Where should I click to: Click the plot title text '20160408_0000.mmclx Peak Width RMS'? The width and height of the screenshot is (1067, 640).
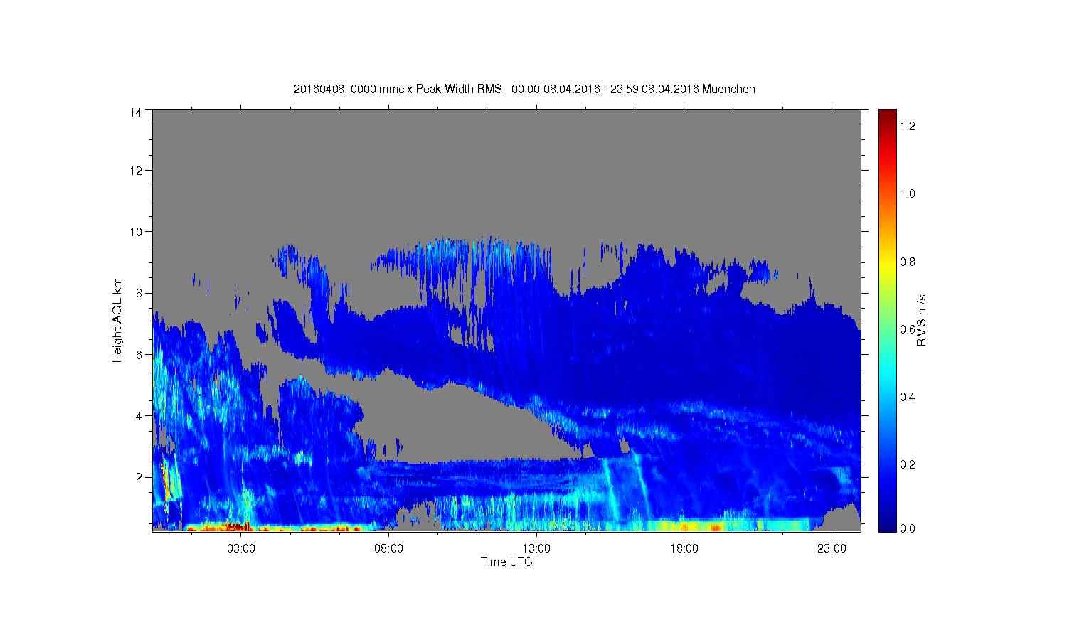[x=398, y=90]
